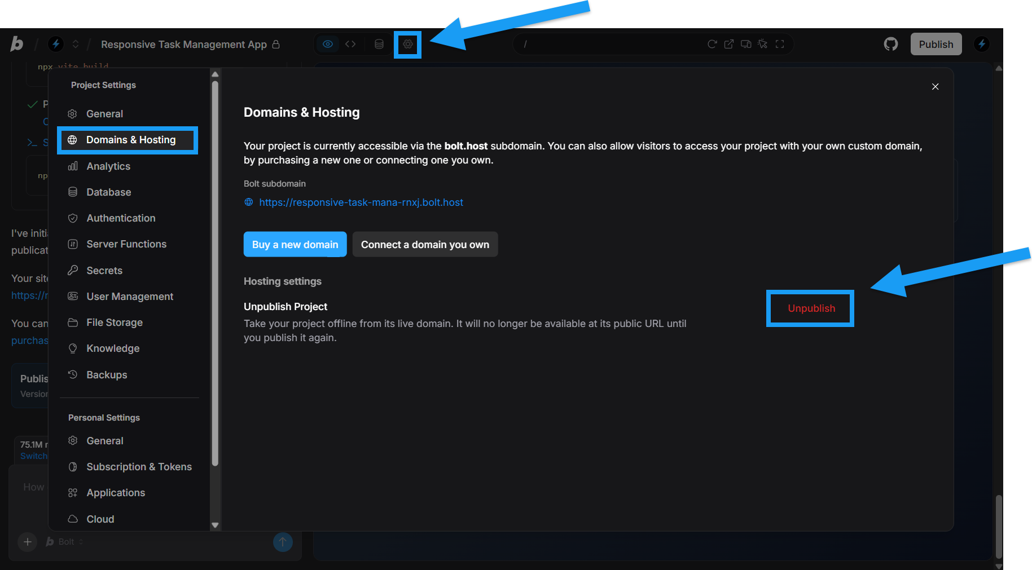Screen dimensions: 1032x570
Task: Reload the preview with the refresh icon
Action: click(712, 44)
